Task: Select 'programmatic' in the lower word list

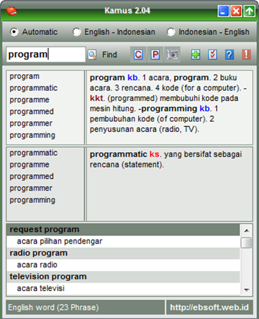Action: pyautogui.click(x=34, y=153)
